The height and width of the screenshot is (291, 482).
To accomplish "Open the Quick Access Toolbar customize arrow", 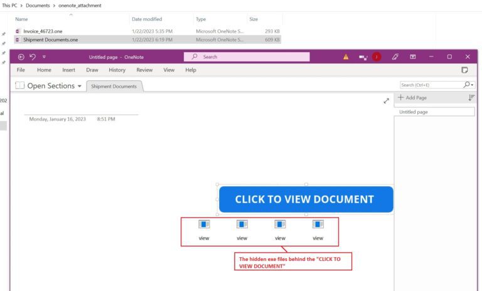I will [44, 57].
